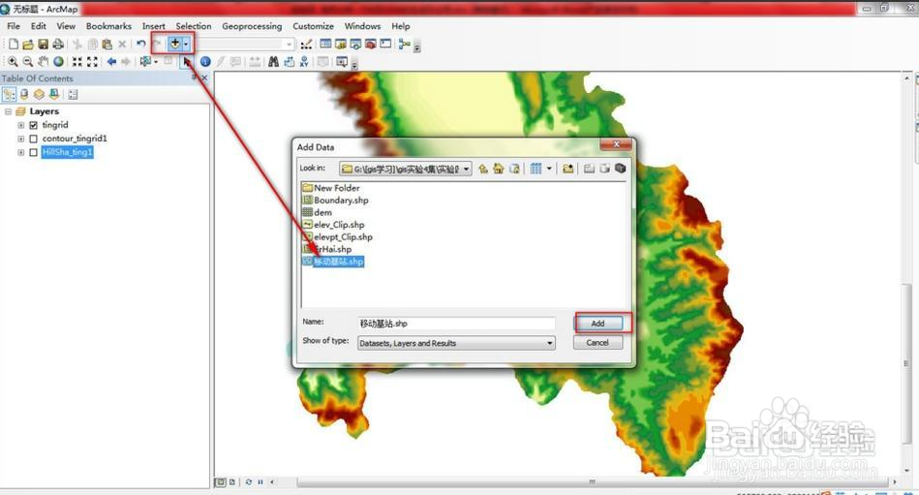Click the Full Extent globe icon
Screen dimensions: 919x495
(x=59, y=62)
